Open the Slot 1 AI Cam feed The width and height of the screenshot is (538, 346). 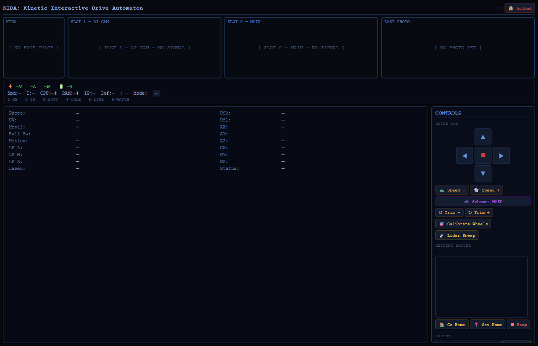click(x=145, y=48)
